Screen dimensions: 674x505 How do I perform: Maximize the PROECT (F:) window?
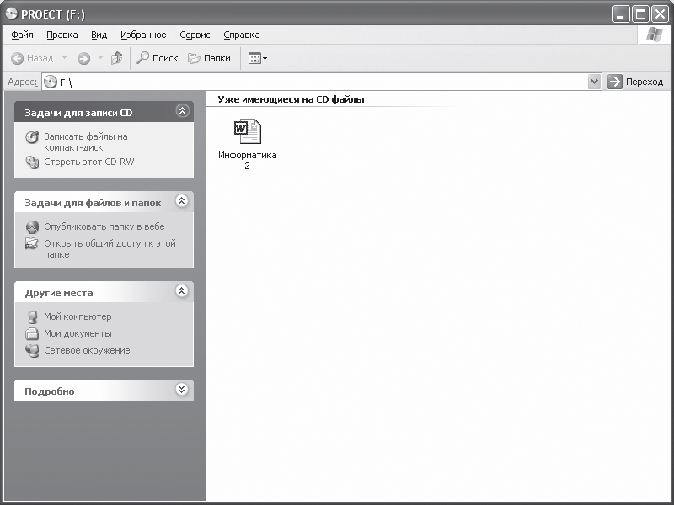(x=640, y=14)
